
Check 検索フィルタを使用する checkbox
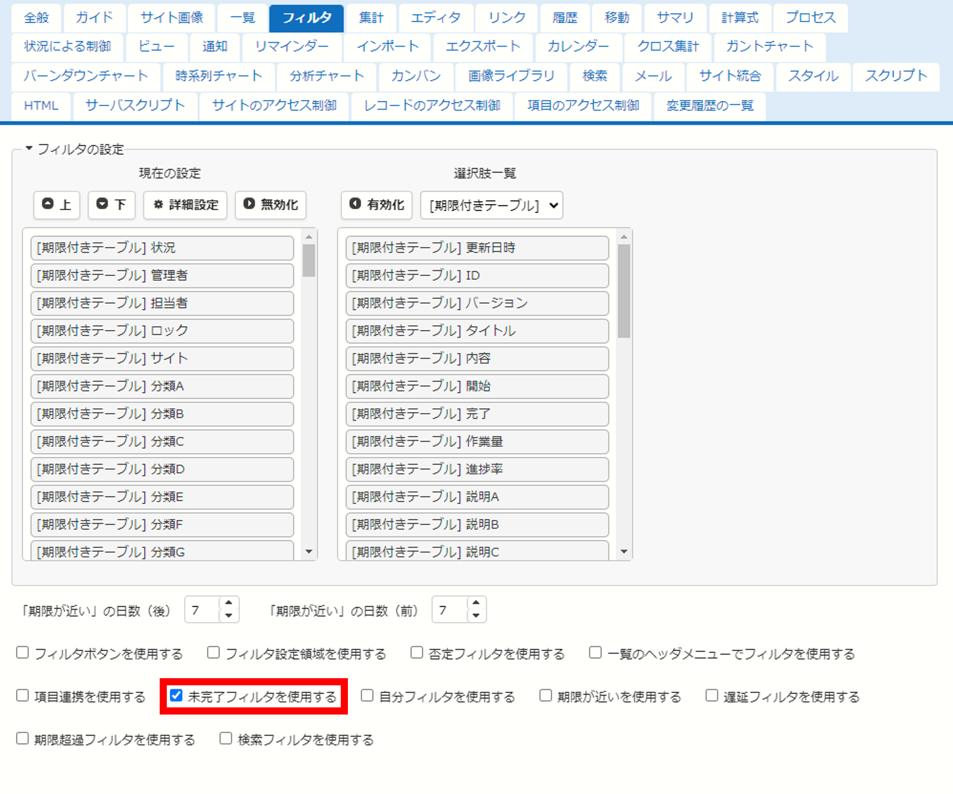click(x=226, y=739)
